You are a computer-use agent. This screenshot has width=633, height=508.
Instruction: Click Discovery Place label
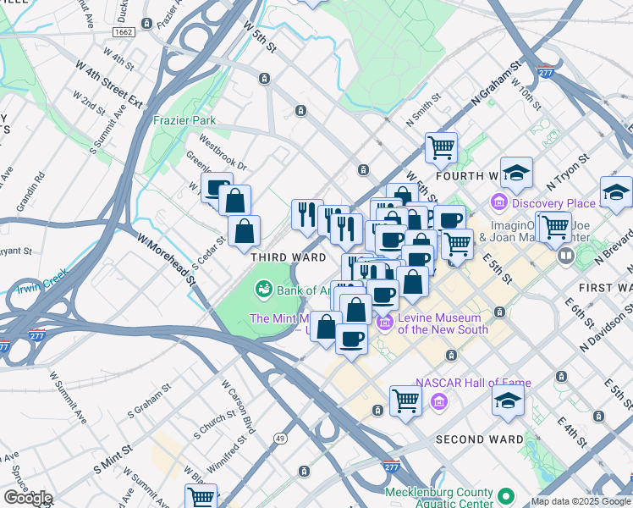point(553,203)
